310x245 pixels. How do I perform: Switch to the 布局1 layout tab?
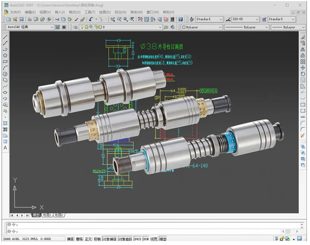coord(47,215)
